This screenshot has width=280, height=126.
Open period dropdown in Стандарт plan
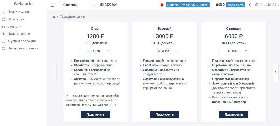tap(234, 51)
